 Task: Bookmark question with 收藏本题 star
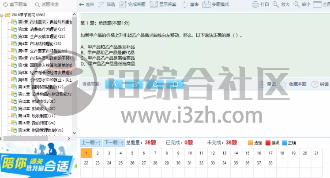coord(284,84)
